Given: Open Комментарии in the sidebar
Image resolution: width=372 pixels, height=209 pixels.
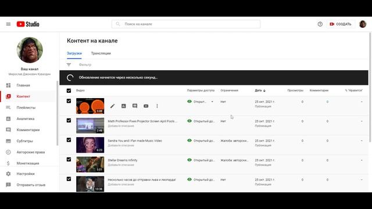Looking at the screenshot, I should pyautogui.click(x=28, y=130).
